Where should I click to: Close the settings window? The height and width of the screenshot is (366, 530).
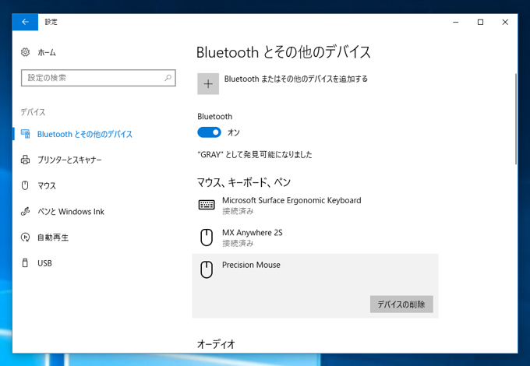point(505,22)
